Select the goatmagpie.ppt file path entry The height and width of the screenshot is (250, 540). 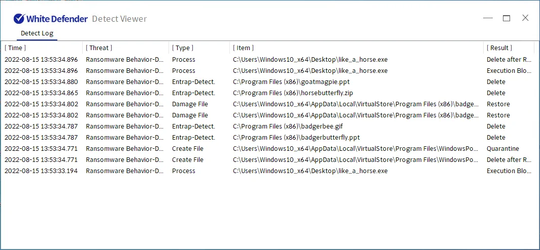291,81
